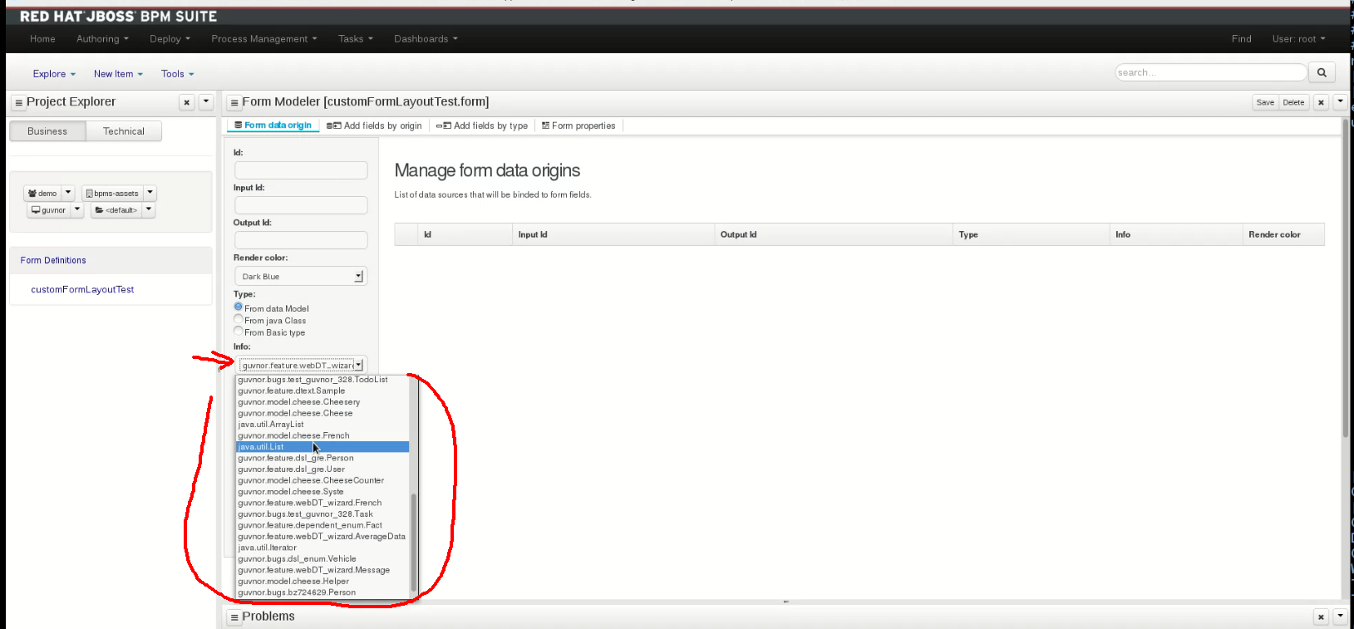Screen dimensions: 1354x629
Task: Select java.util.Iterator option
Action: click(x=322, y=548)
